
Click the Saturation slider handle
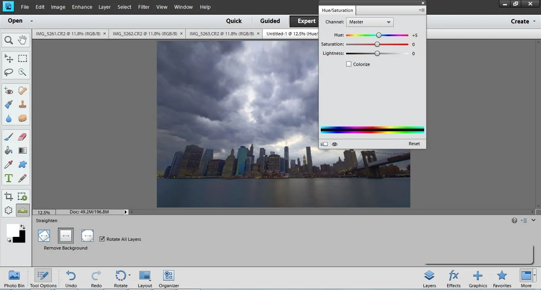tap(377, 44)
